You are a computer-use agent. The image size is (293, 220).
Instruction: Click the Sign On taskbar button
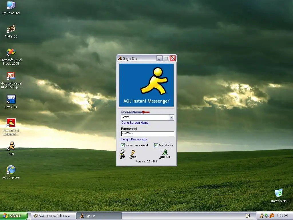(x=99, y=216)
